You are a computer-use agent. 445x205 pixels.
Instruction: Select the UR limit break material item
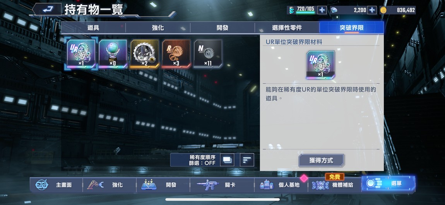point(81,54)
